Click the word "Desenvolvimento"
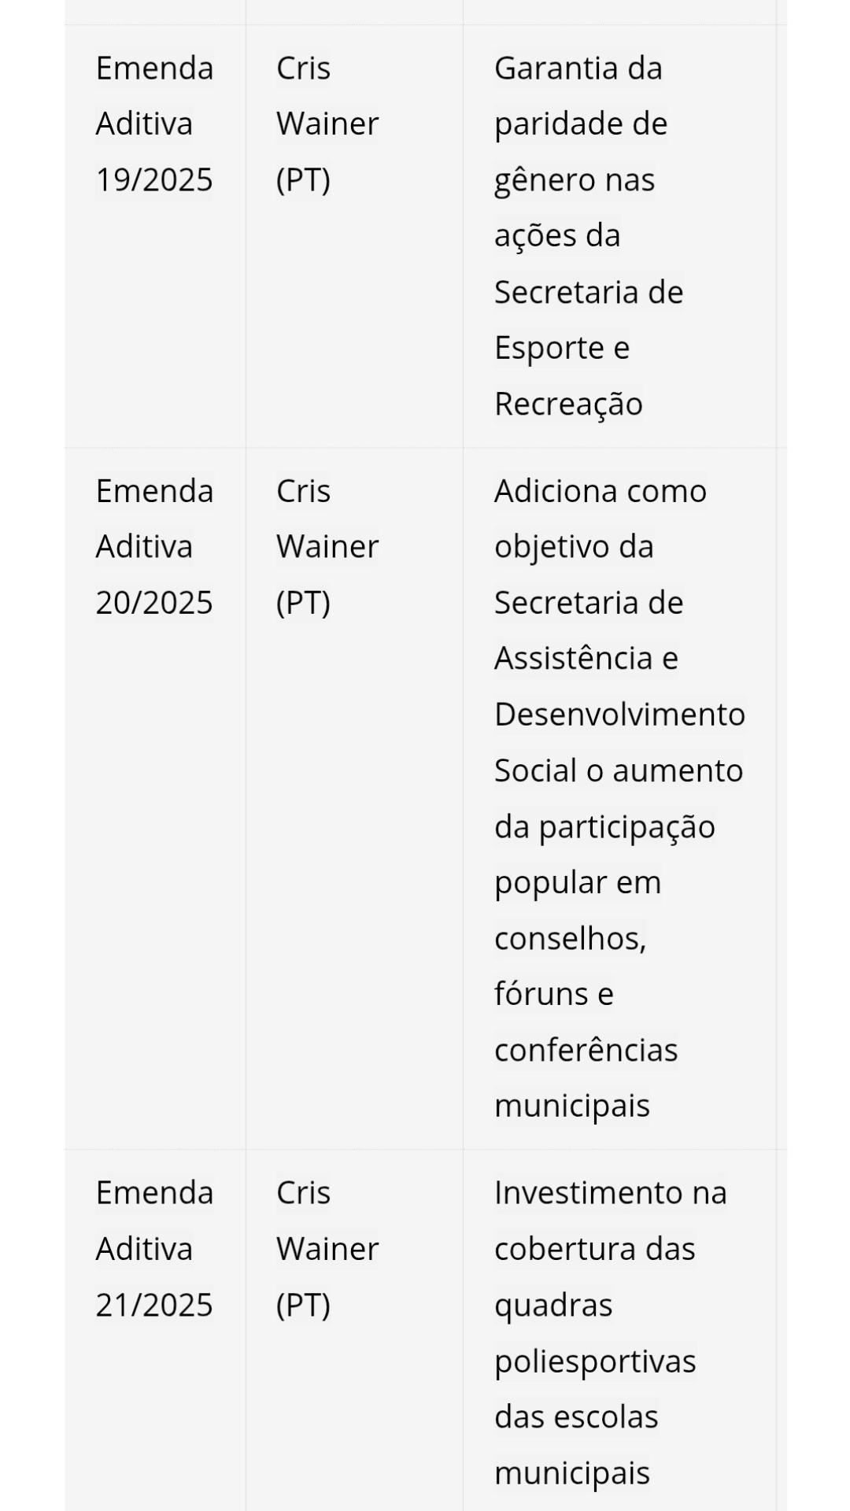This screenshot has width=850, height=1511. [x=619, y=715]
